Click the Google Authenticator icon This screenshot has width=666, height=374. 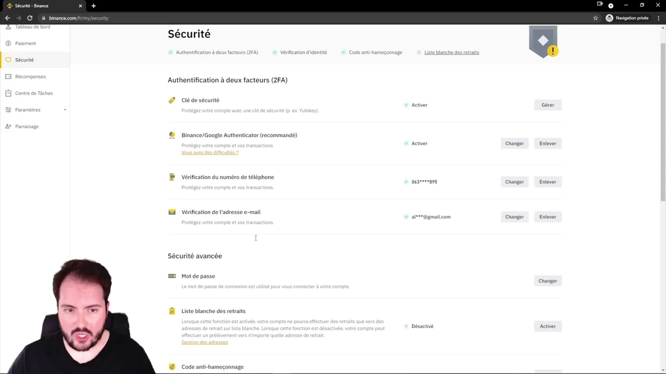click(172, 135)
